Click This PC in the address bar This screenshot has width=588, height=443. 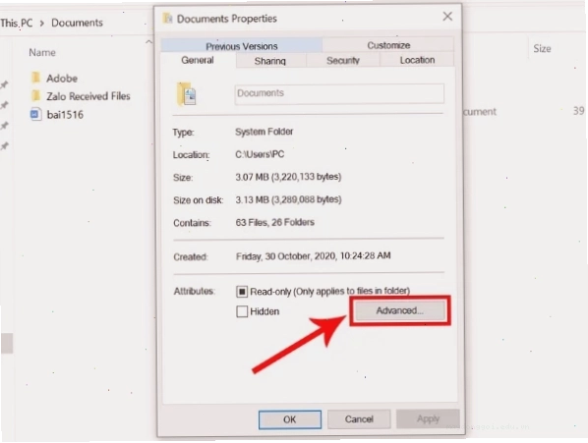click(x=17, y=23)
